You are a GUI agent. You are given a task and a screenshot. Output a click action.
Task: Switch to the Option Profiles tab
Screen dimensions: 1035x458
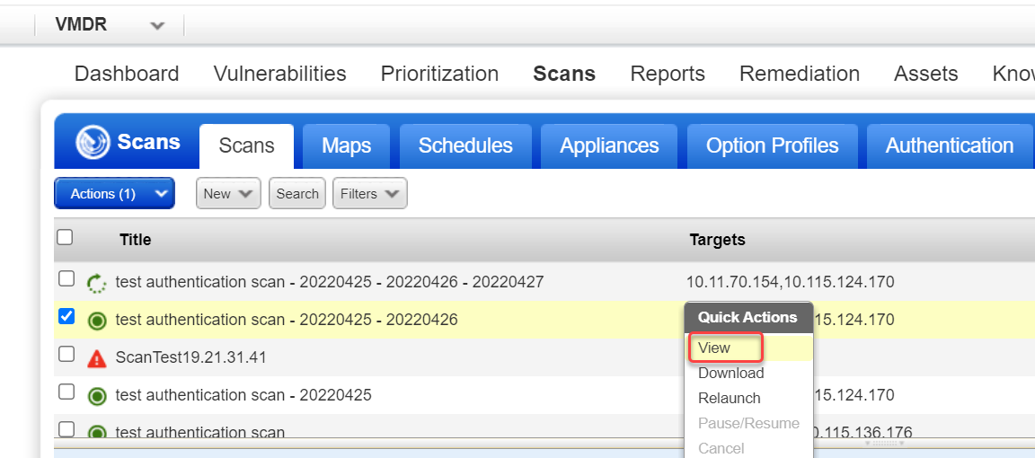(772, 145)
